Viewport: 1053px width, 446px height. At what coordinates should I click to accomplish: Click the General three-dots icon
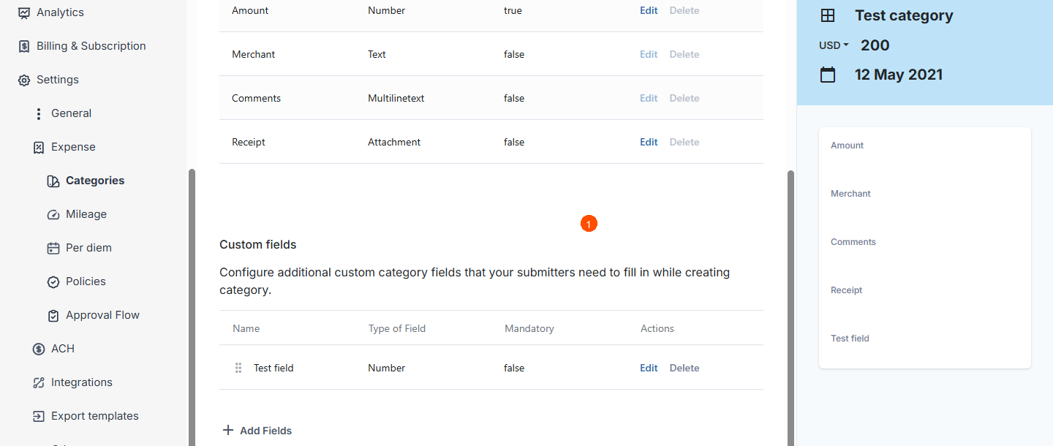point(39,113)
